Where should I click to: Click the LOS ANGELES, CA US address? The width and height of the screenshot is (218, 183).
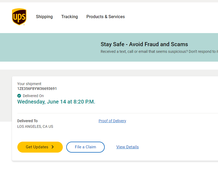[x=35, y=126]
